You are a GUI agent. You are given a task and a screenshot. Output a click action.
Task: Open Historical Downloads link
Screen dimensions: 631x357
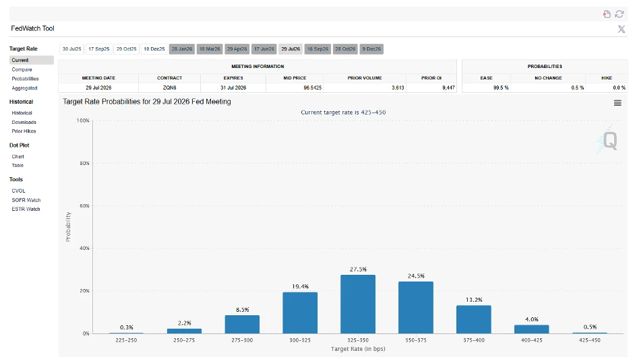pos(24,123)
